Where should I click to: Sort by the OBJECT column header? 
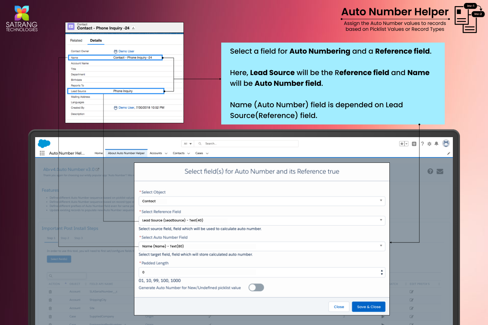coord(75,284)
